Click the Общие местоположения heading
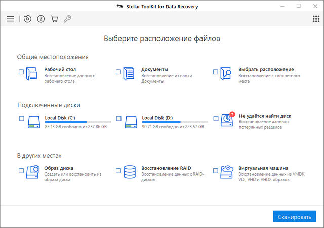 (x=53, y=57)
